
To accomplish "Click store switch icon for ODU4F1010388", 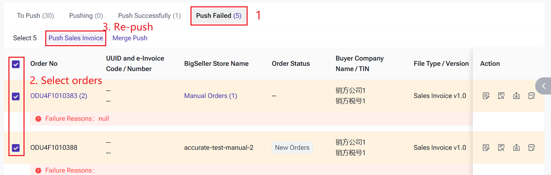I will tap(532, 148).
